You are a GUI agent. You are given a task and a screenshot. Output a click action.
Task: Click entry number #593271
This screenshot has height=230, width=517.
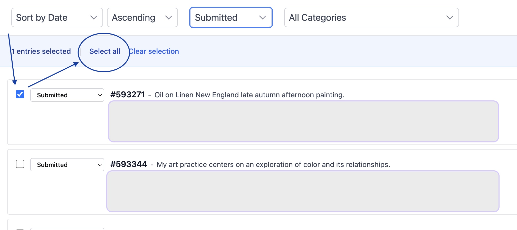128,95
